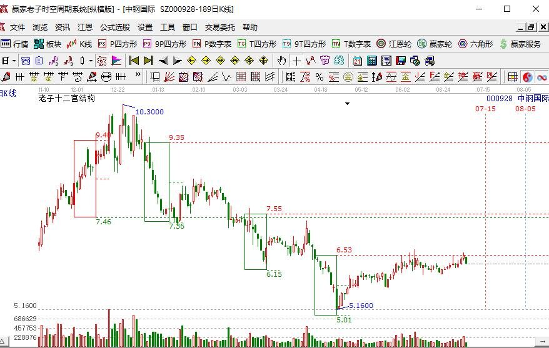
Task: Click the floppy disk save icon
Action: pyautogui.click(x=401, y=61)
